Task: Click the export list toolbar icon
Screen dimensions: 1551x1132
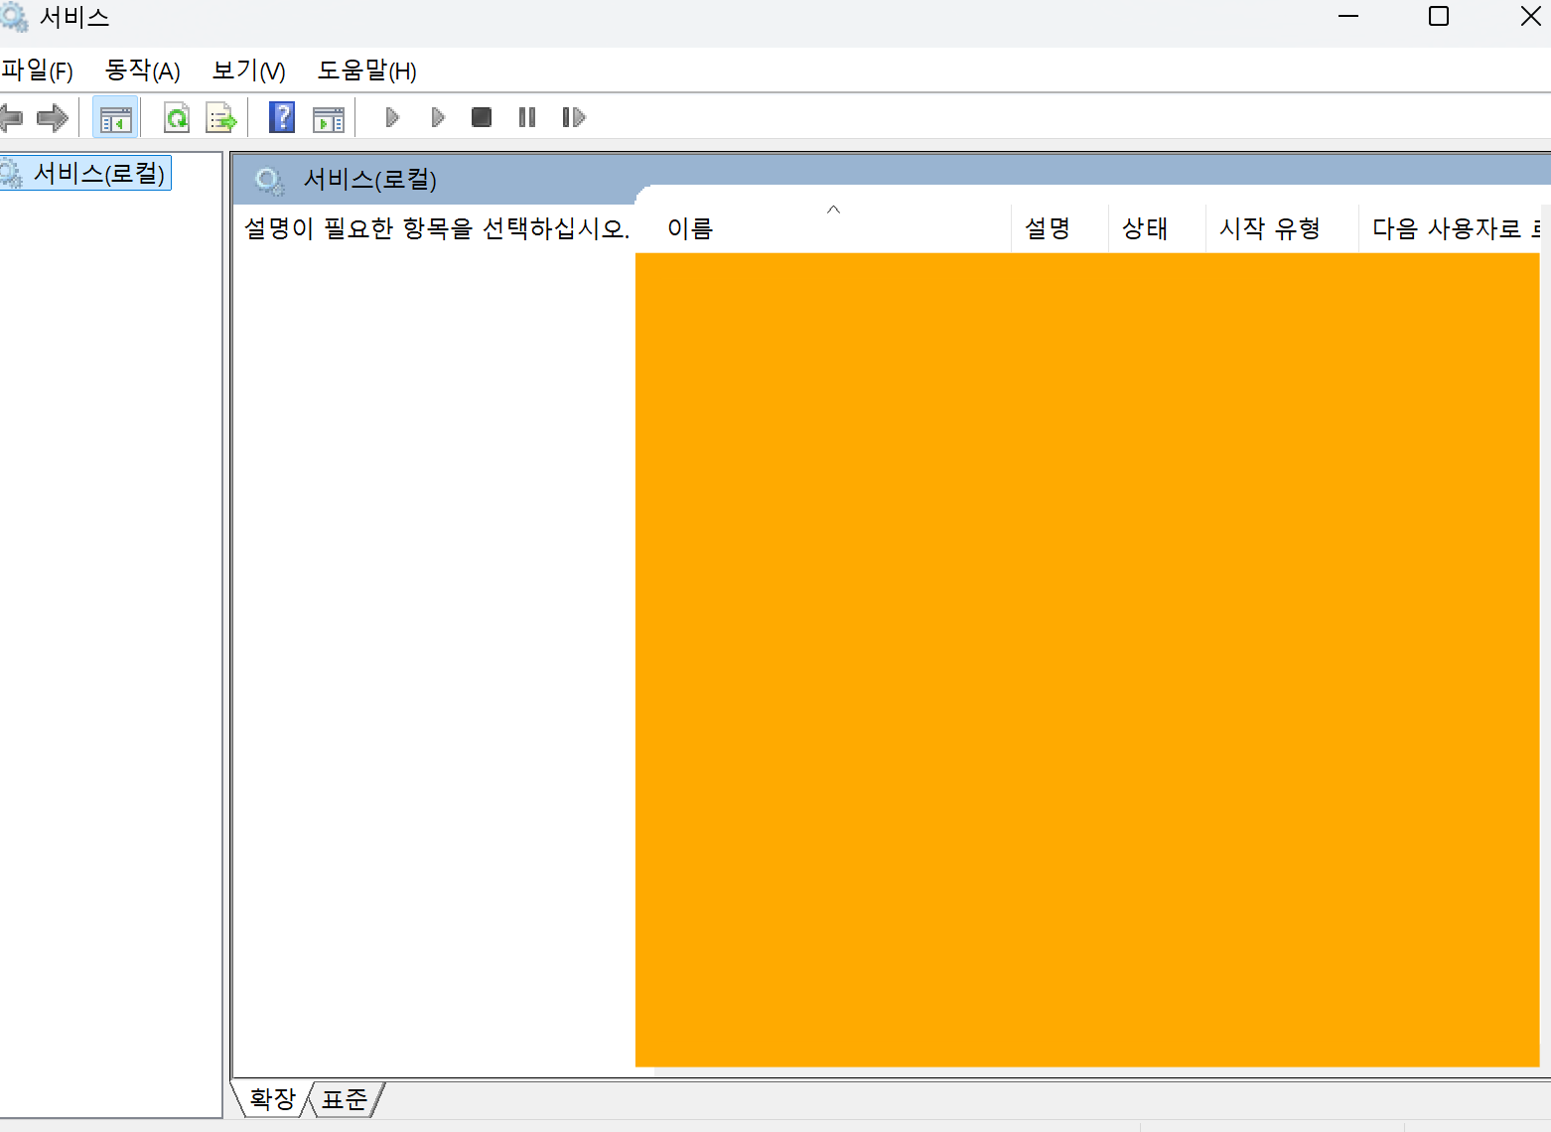Action: point(221,118)
